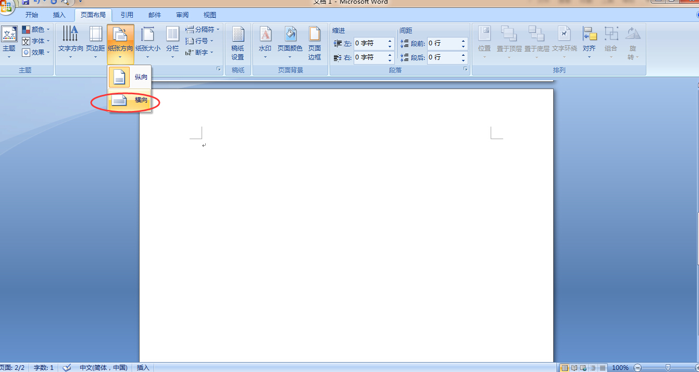Open the 稿纸设置 manuscript paper settings

coord(238,43)
